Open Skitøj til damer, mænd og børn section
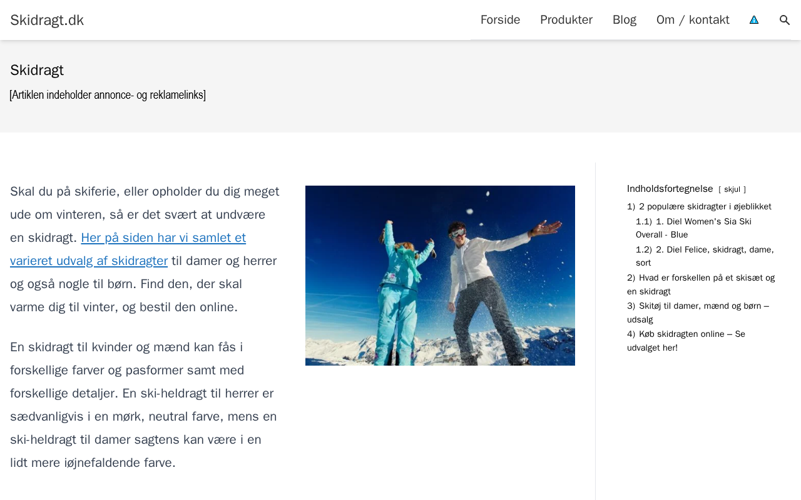This screenshot has width=801, height=500. pos(698,312)
